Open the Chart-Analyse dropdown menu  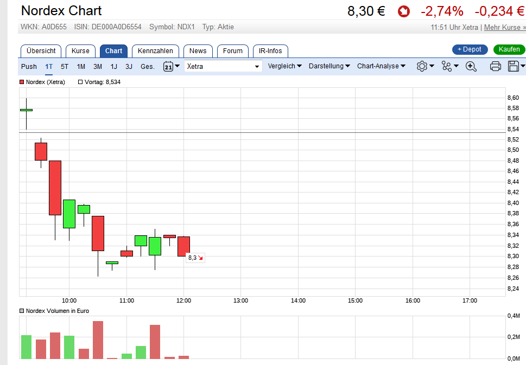coord(381,66)
